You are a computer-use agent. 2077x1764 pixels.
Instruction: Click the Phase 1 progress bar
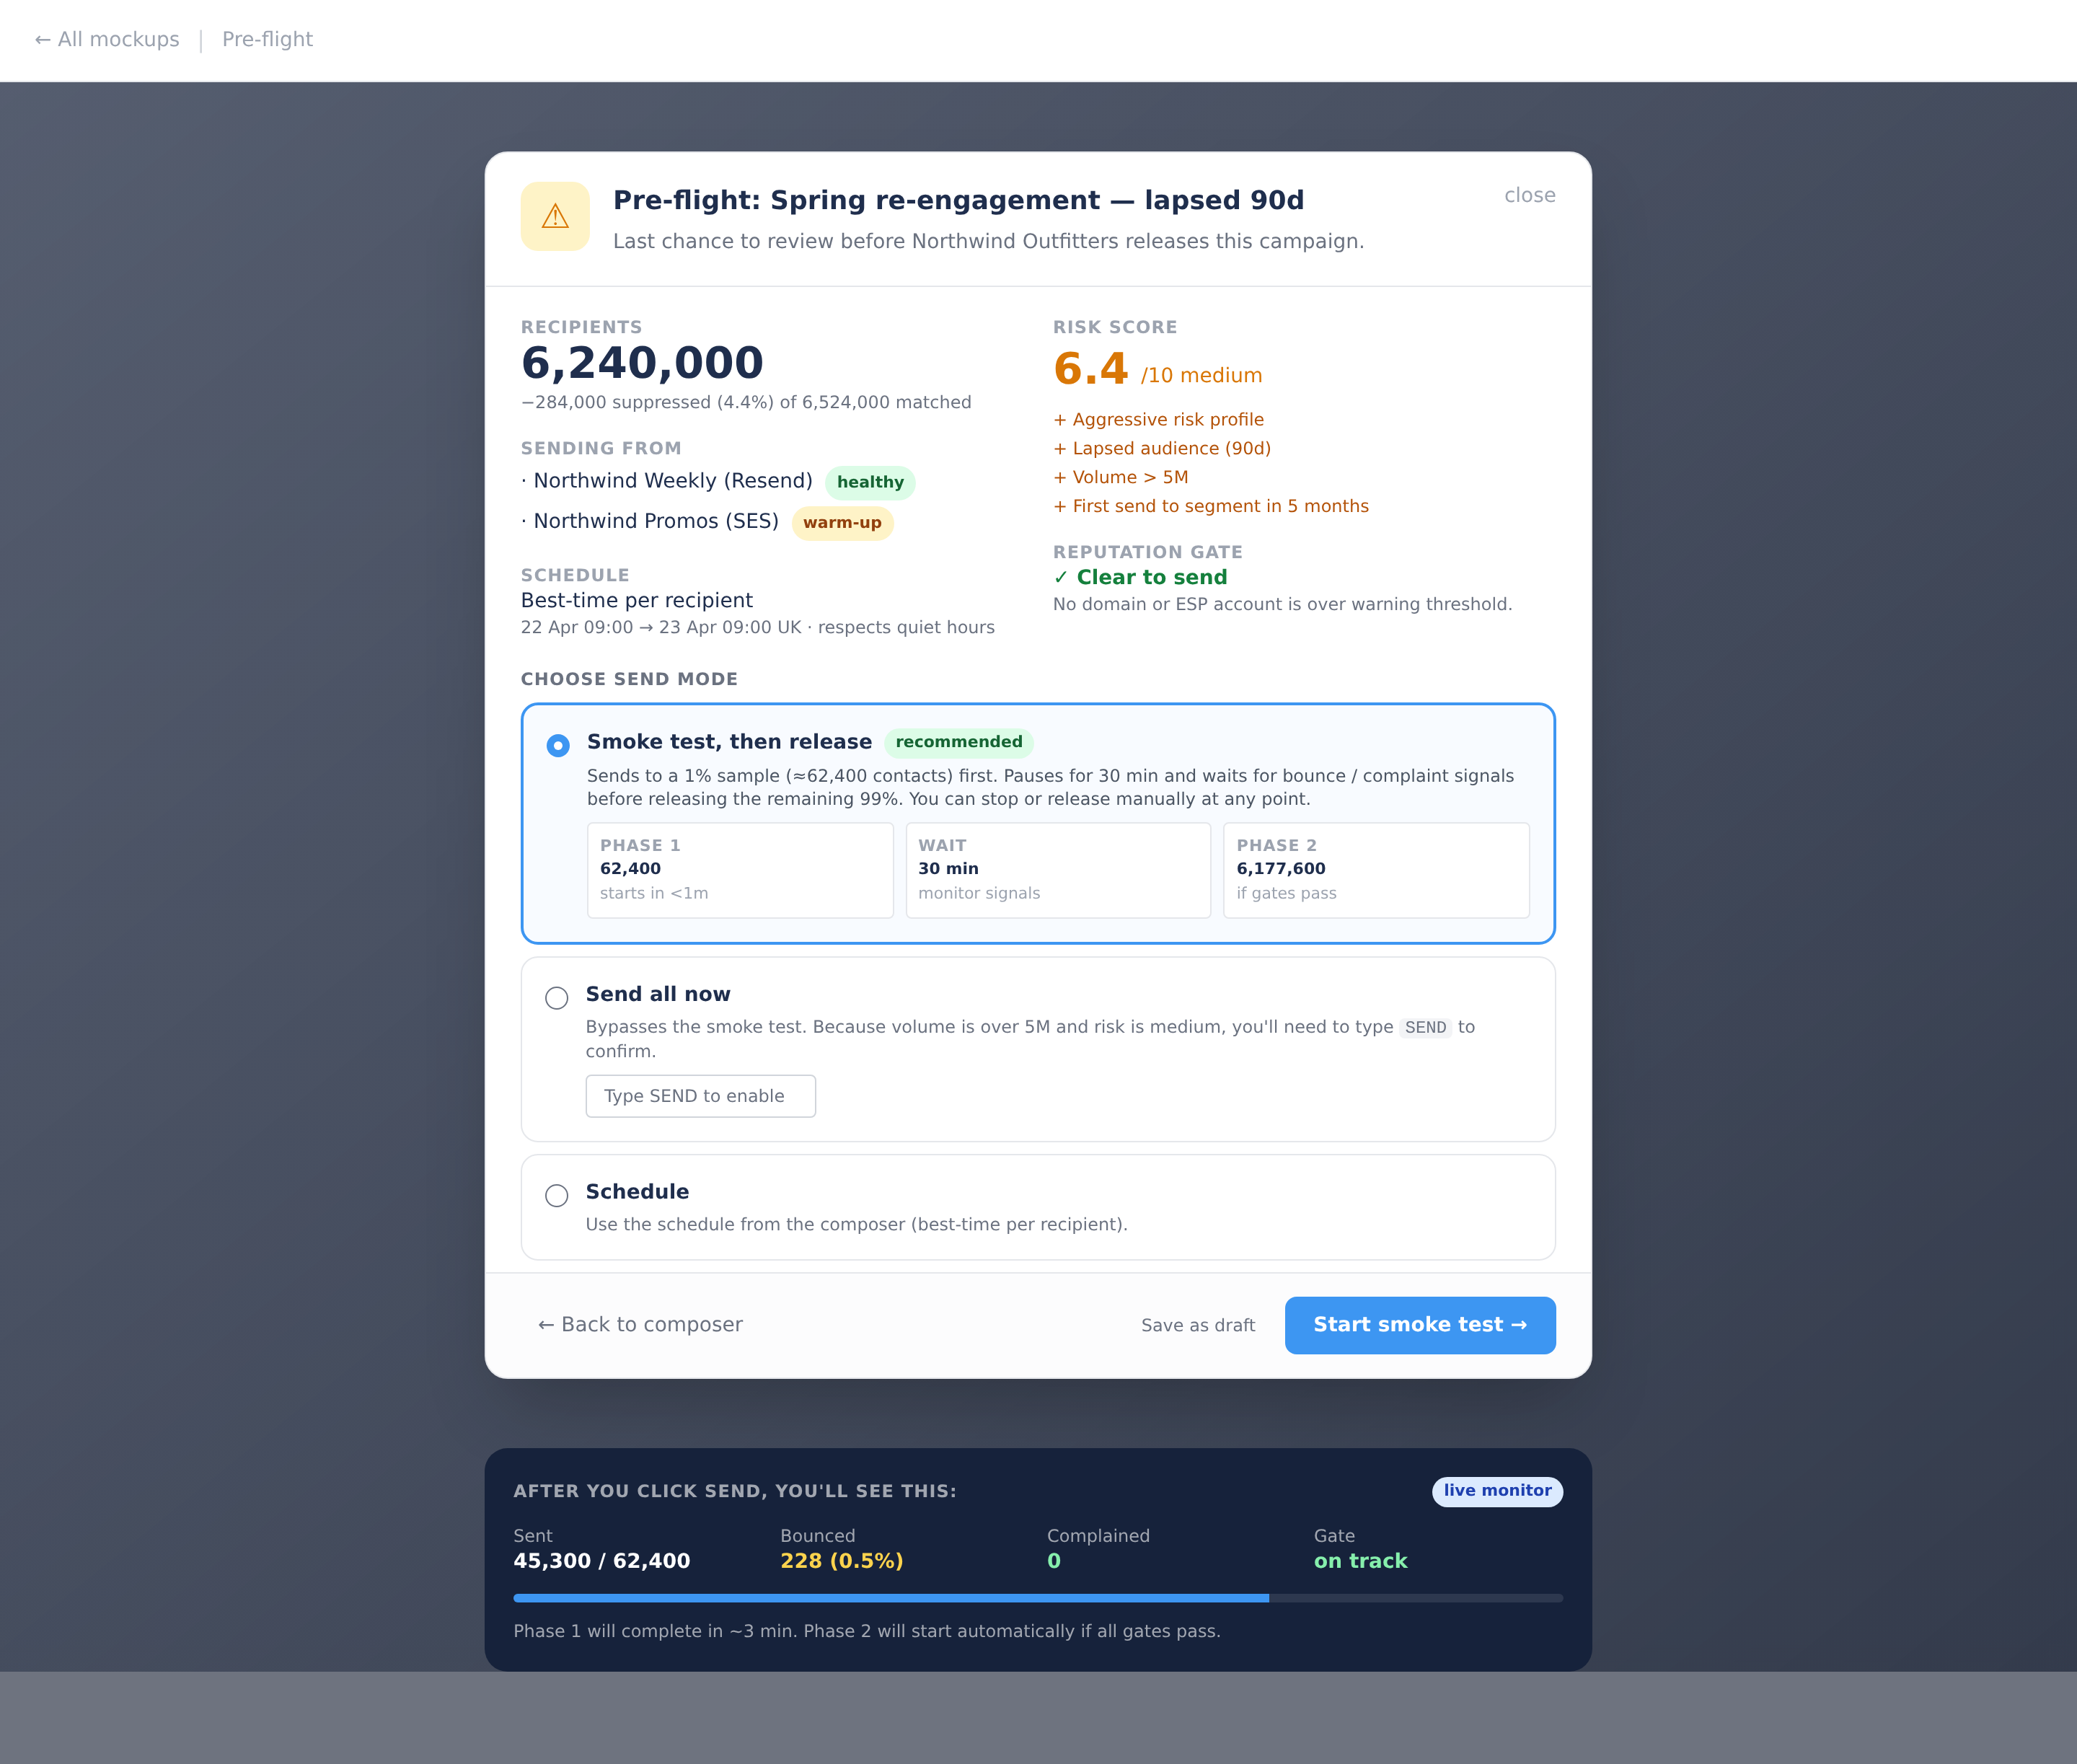(x=1038, y=1598)
